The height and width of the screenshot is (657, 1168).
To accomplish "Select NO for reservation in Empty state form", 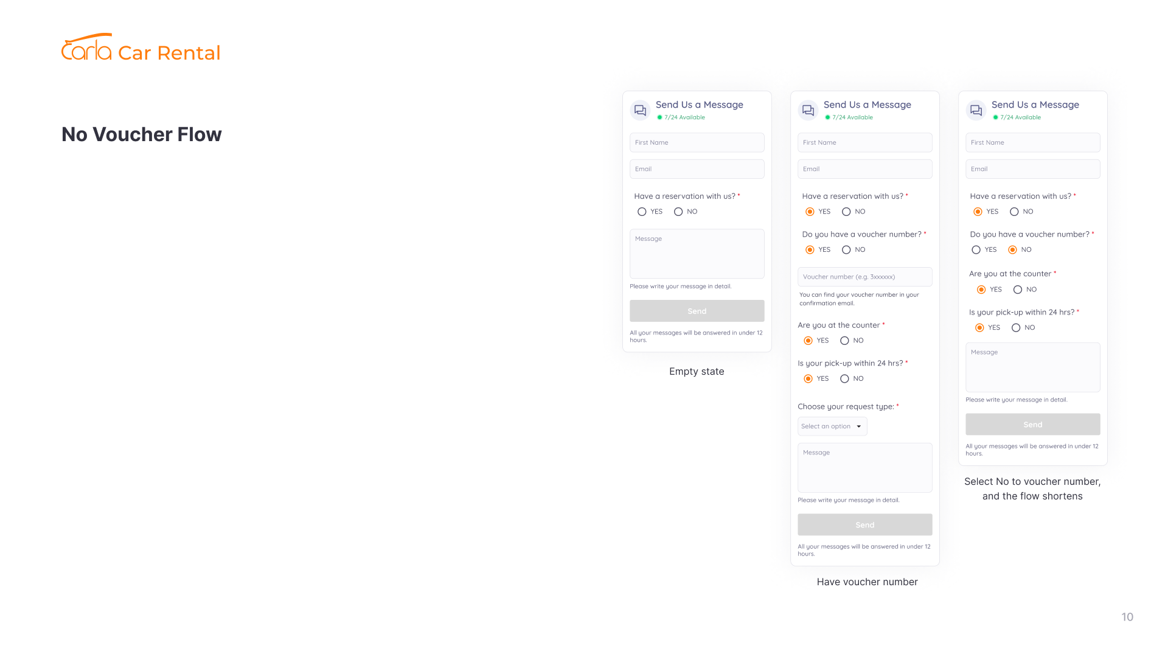I will pyautogui.click(x=678, y=212).
